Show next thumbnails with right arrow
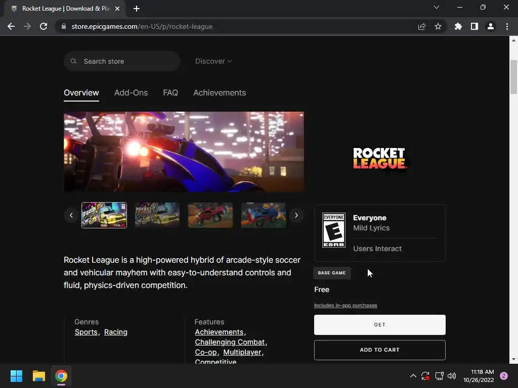Viewport: 518px width, 388px height. pos(296,215)
